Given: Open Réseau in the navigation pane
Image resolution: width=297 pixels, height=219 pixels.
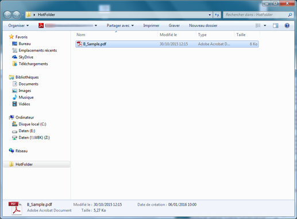Looking at the screenshot, I should [x=21, y=151].
